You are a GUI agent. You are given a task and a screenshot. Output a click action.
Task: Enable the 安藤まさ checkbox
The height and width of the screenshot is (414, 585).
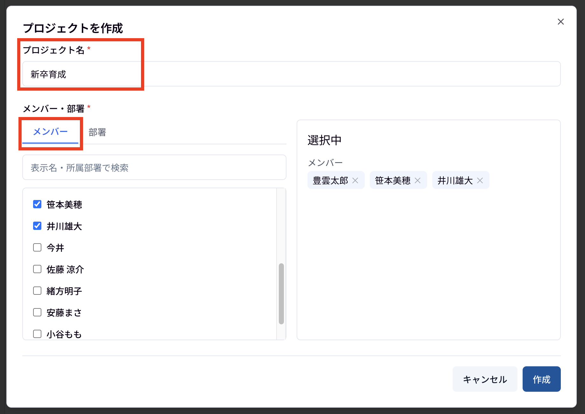(37, 312)
